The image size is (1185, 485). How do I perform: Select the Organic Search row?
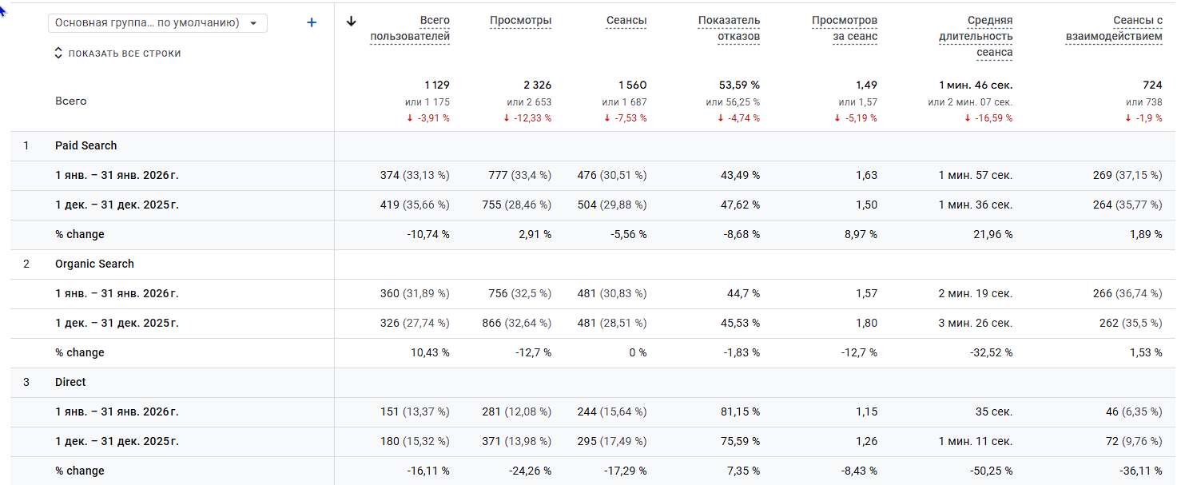(x=94, y=264)
